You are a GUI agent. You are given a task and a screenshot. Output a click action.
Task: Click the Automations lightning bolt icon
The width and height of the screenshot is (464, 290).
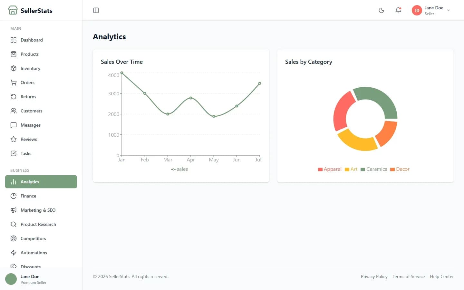pos(14,253)
